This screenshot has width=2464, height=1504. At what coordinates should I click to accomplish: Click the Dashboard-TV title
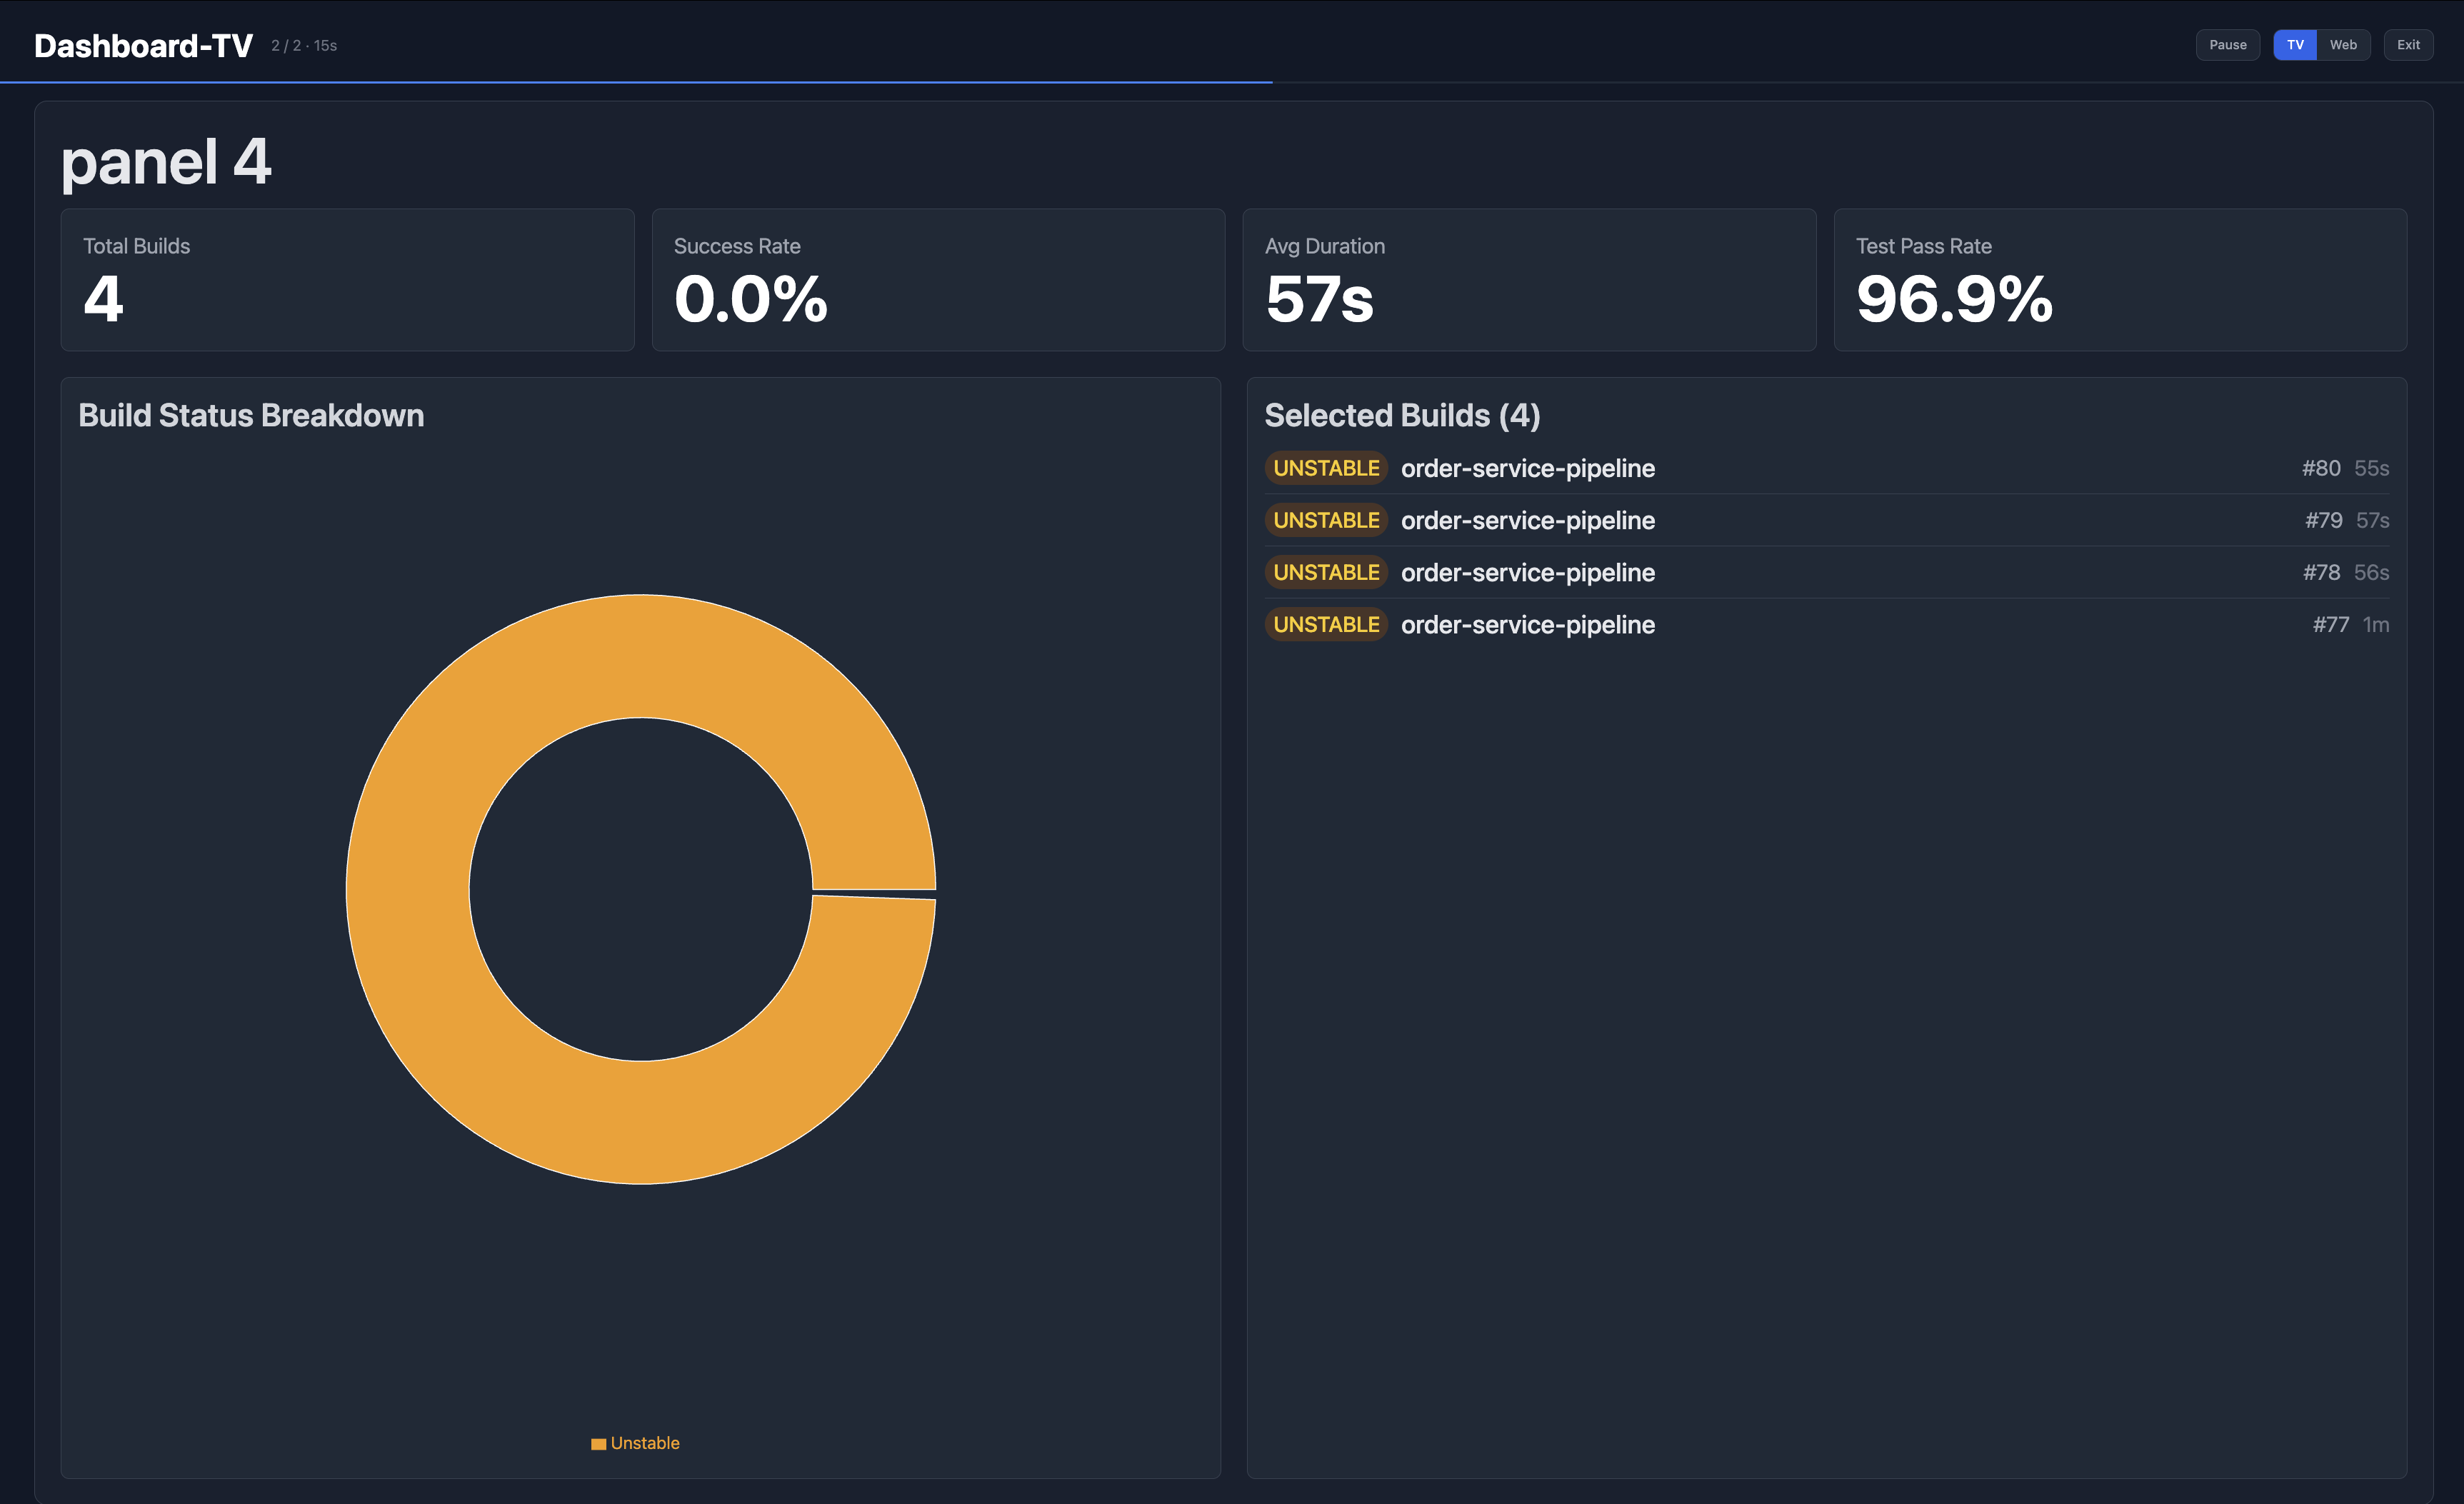click(143, 46)
